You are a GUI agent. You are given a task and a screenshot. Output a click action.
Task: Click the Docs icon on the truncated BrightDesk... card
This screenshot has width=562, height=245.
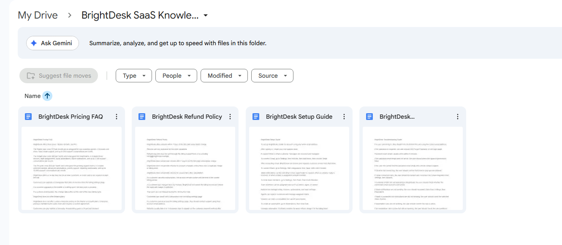pyautogui.click(x=369, y=117)
